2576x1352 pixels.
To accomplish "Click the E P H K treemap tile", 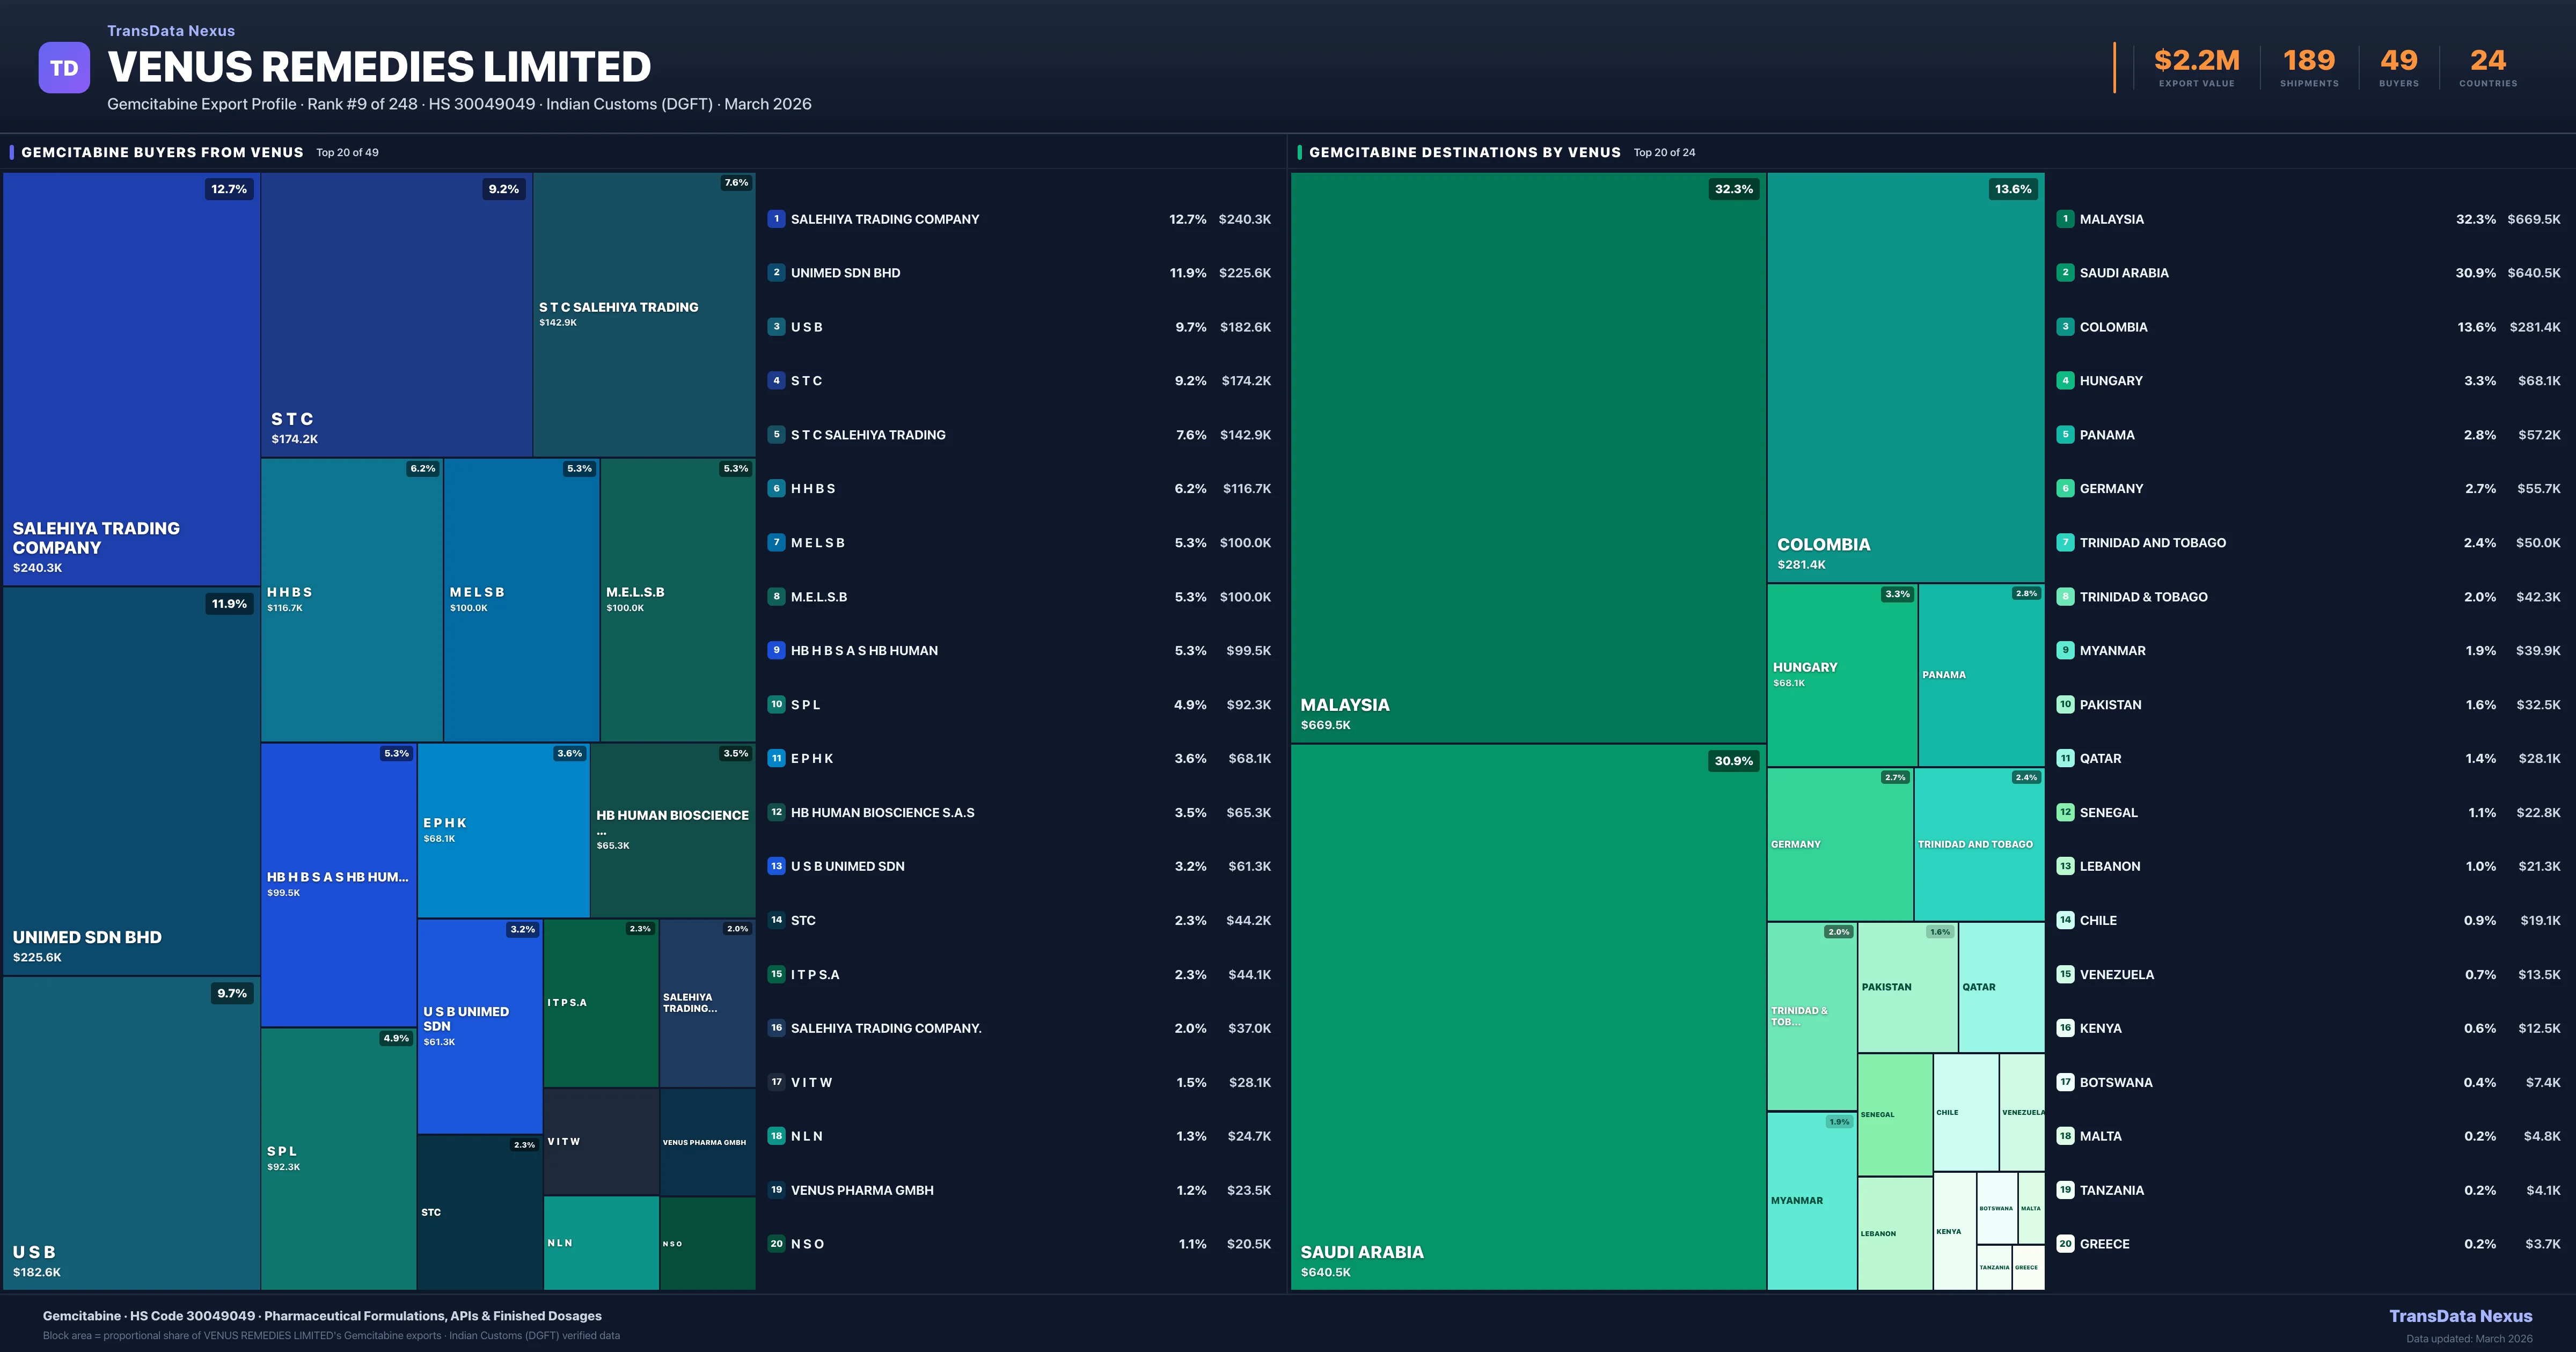I will click(503, 830).
